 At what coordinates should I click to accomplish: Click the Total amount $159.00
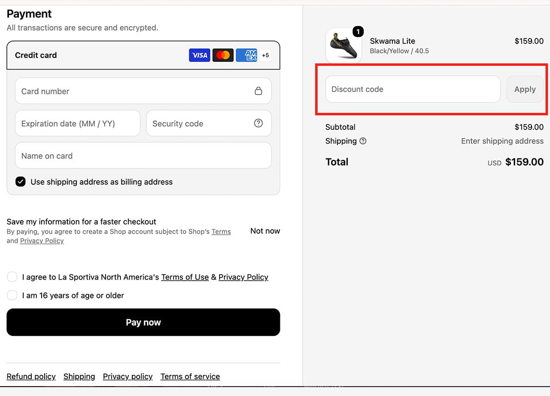coord(524,162)
